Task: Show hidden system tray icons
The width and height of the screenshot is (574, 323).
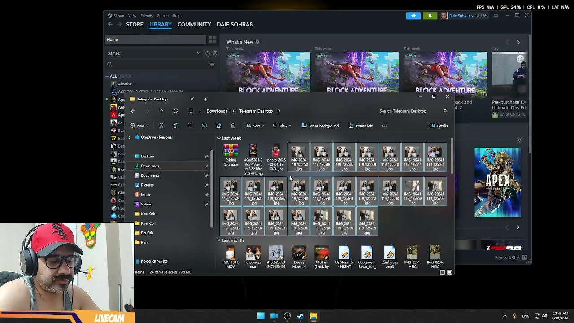Action: [505, 316]
